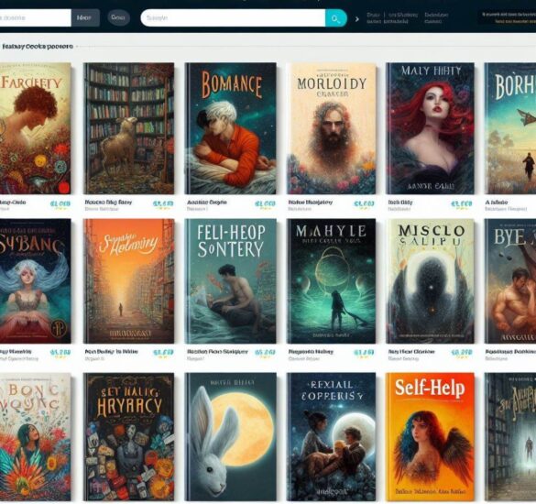
Task: Click the price under the FELI-HEOP SONTERY cover
Action: pyautogui.click(x=265, y=352)
